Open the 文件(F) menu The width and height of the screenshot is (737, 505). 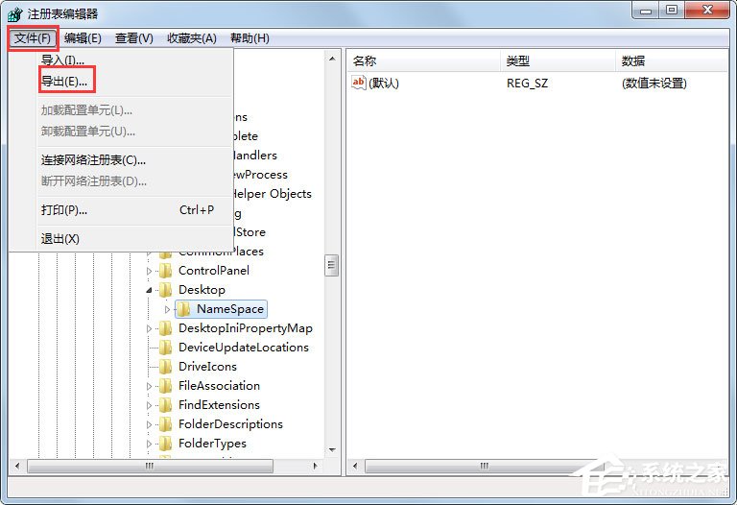33,38
